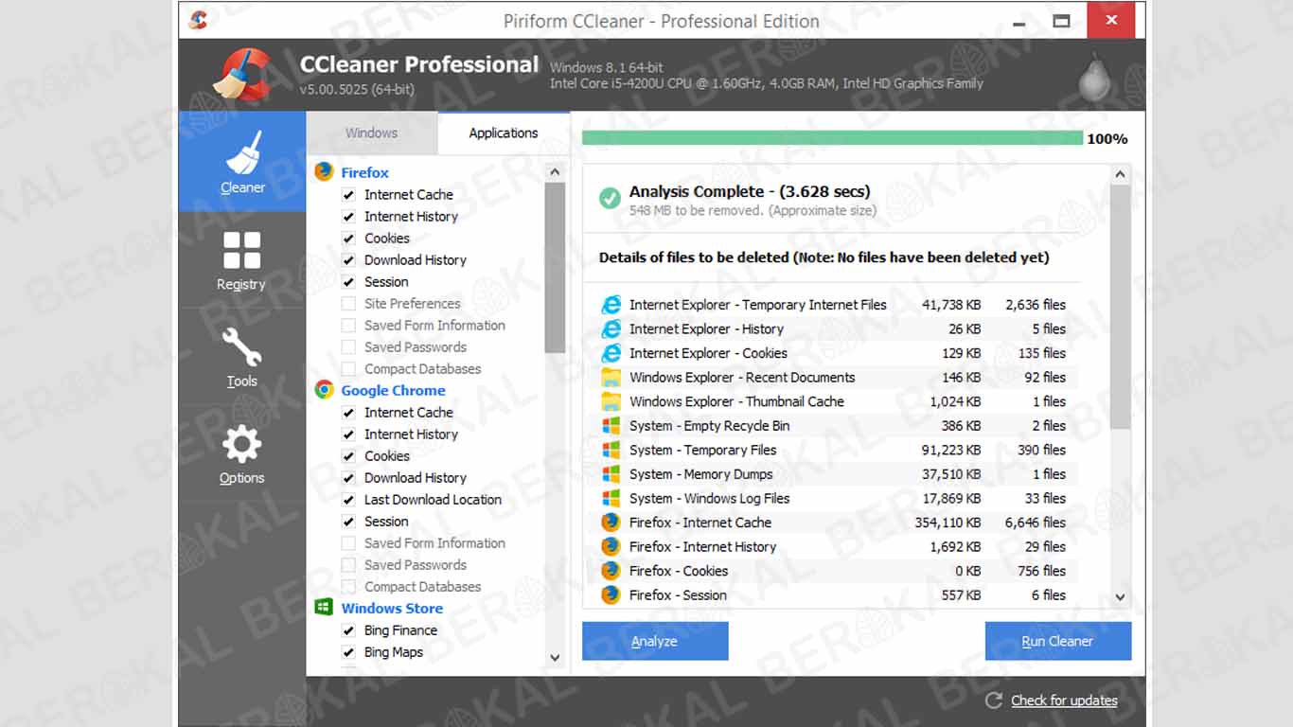Click the title bar CCleaner app icon
Viewport: 1293px width, 727px height.
pyautogui.click(x=198, y=20)
